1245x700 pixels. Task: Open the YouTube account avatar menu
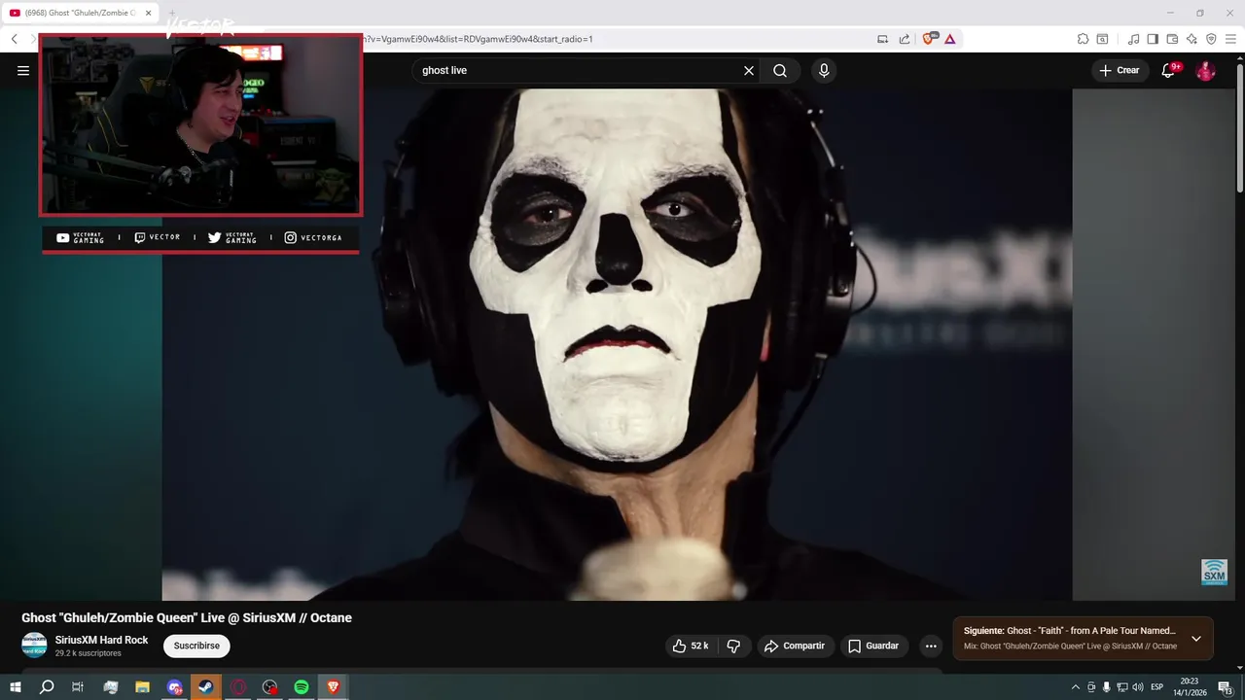point(1205,70)
